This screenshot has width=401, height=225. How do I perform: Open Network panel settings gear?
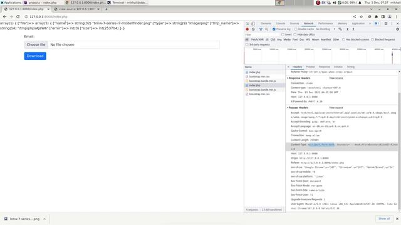(x=397, y=29)
